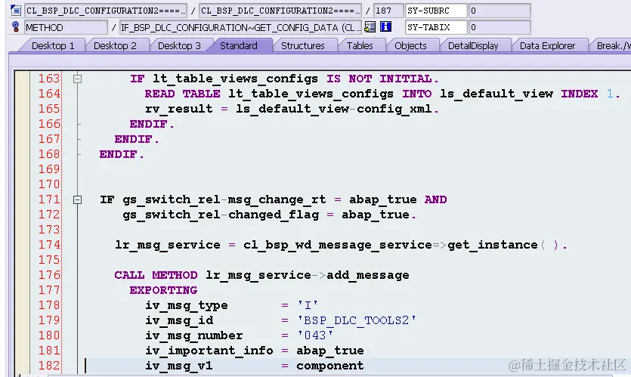The width and height of the screenshot is (631, 377).
Task: Click the SY-SUBRC field
Action: click(x=436, y=11)
